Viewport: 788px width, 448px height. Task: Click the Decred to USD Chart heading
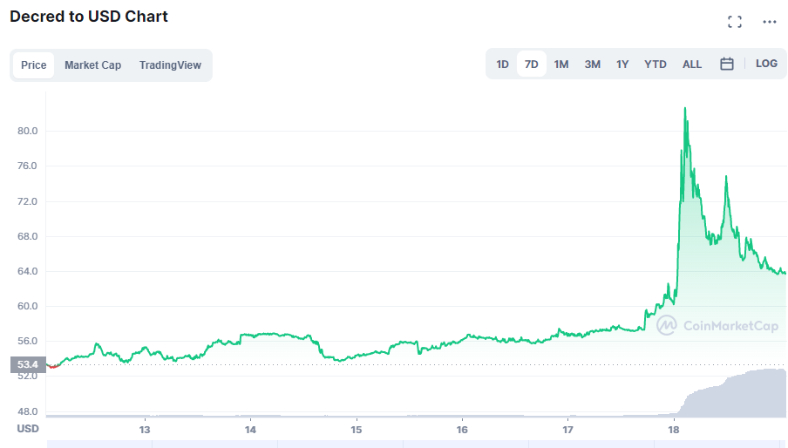89,17
